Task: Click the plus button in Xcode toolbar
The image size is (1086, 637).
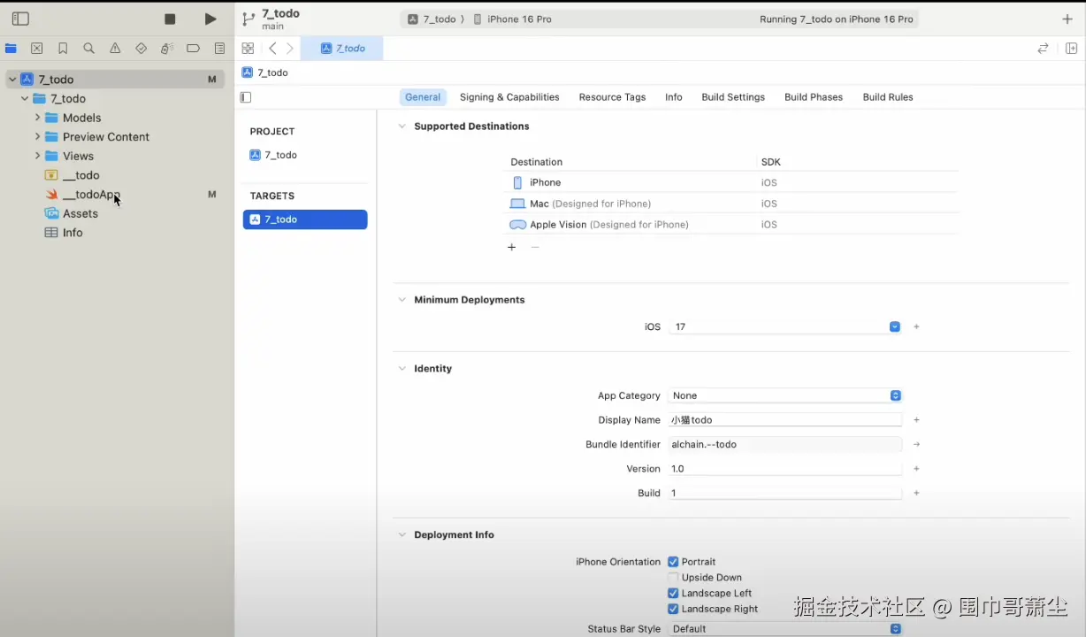Action: click(1067, 19)
